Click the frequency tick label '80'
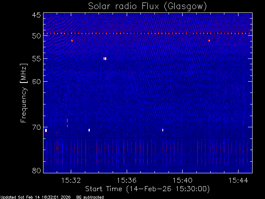This screenshot has height=199, width=265. [36, 170]
